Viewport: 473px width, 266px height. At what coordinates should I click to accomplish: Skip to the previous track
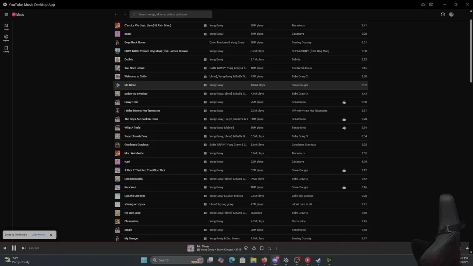(x=4, y=248)
